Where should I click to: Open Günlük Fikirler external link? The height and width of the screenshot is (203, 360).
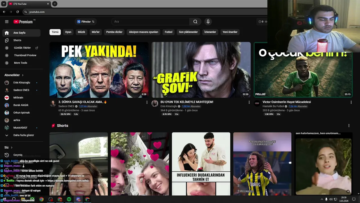[21, 48]
